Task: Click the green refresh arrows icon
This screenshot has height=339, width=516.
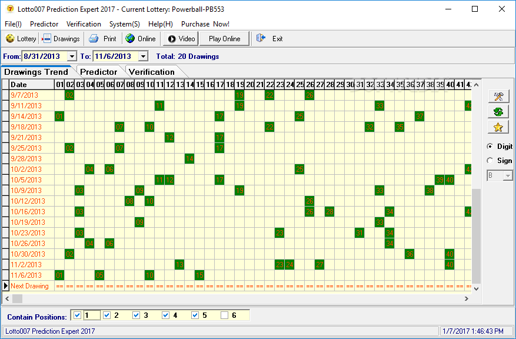Action: tap(498, 112)
